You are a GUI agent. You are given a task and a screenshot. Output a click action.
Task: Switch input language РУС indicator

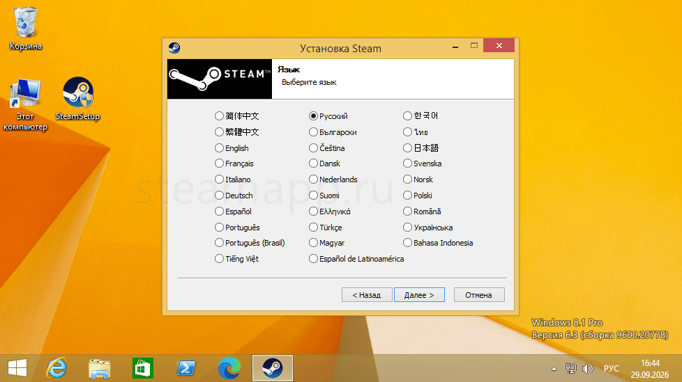coord(611,369)
